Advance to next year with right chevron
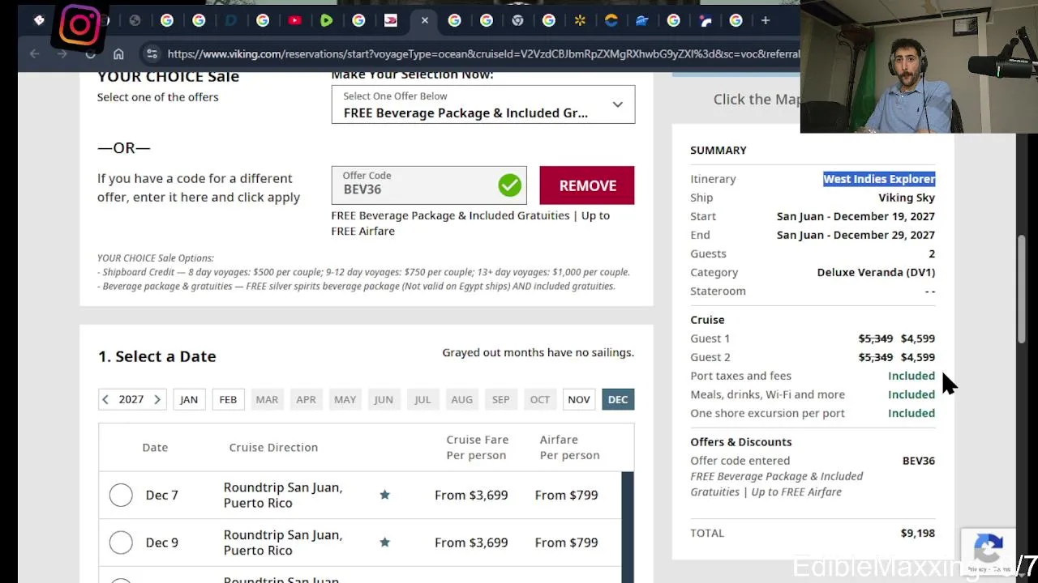The image size is (1038, 583). pos(157,399)
